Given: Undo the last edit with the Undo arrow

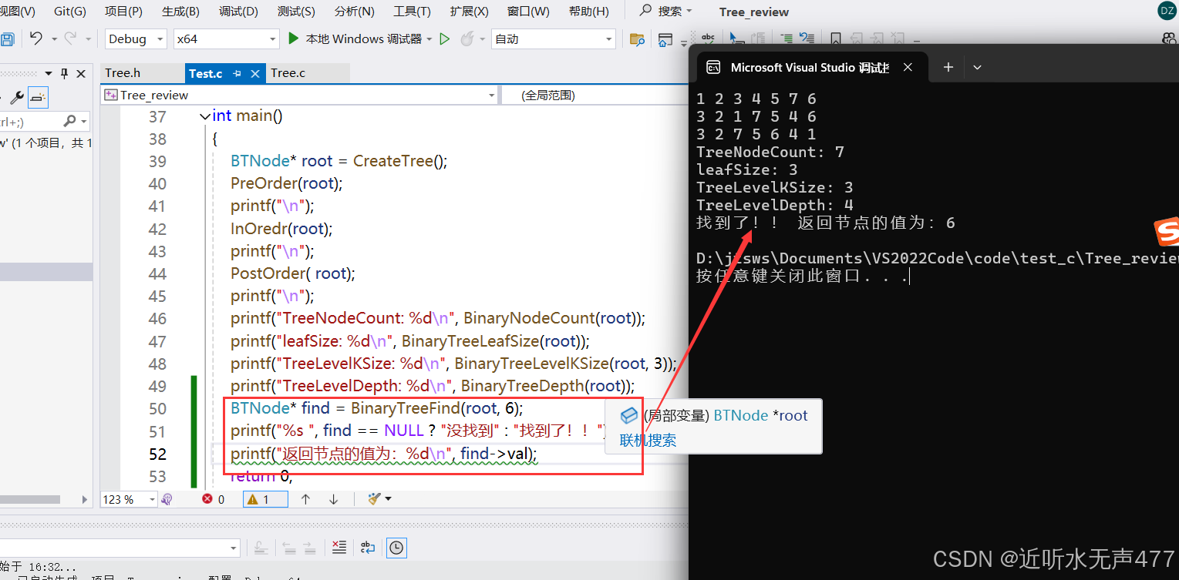Looking at the screenshot, I should 35,39.
